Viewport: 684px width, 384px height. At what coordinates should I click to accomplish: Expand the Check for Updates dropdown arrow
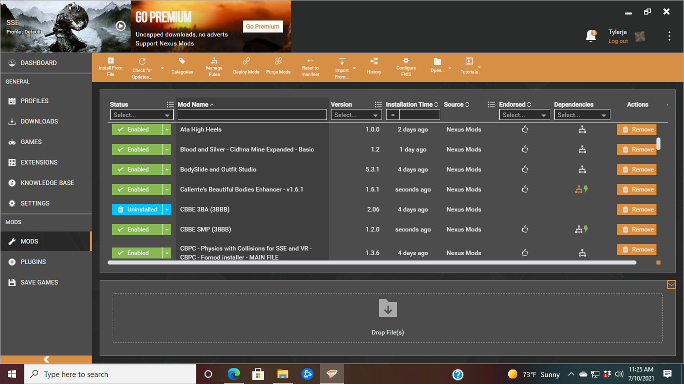click(x=162, y=68)
